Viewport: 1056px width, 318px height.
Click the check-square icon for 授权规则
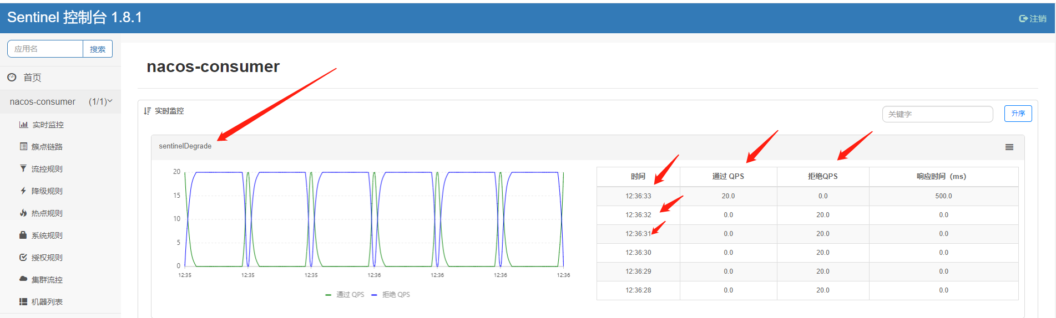click(x=23, y=257)
